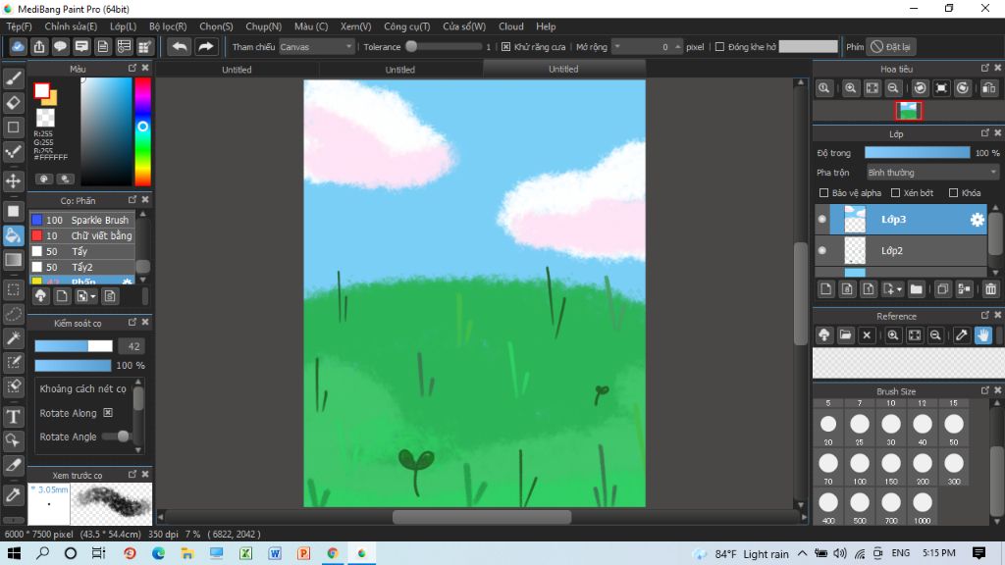This screenshot has height=565, width=1005.
Task: Enable Đóng khe hở checkbox
Action: coord(719,47)
